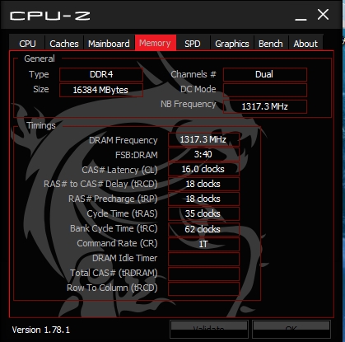Switch to the CPU tab

tap(27, 43)
